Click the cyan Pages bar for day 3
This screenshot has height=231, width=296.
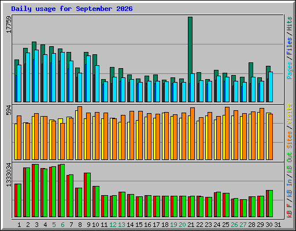click(x=36, y=76)
